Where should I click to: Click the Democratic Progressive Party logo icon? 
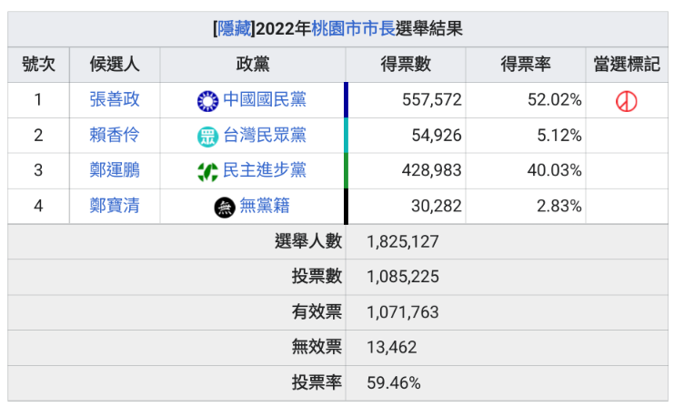click(x=207, y=171)
